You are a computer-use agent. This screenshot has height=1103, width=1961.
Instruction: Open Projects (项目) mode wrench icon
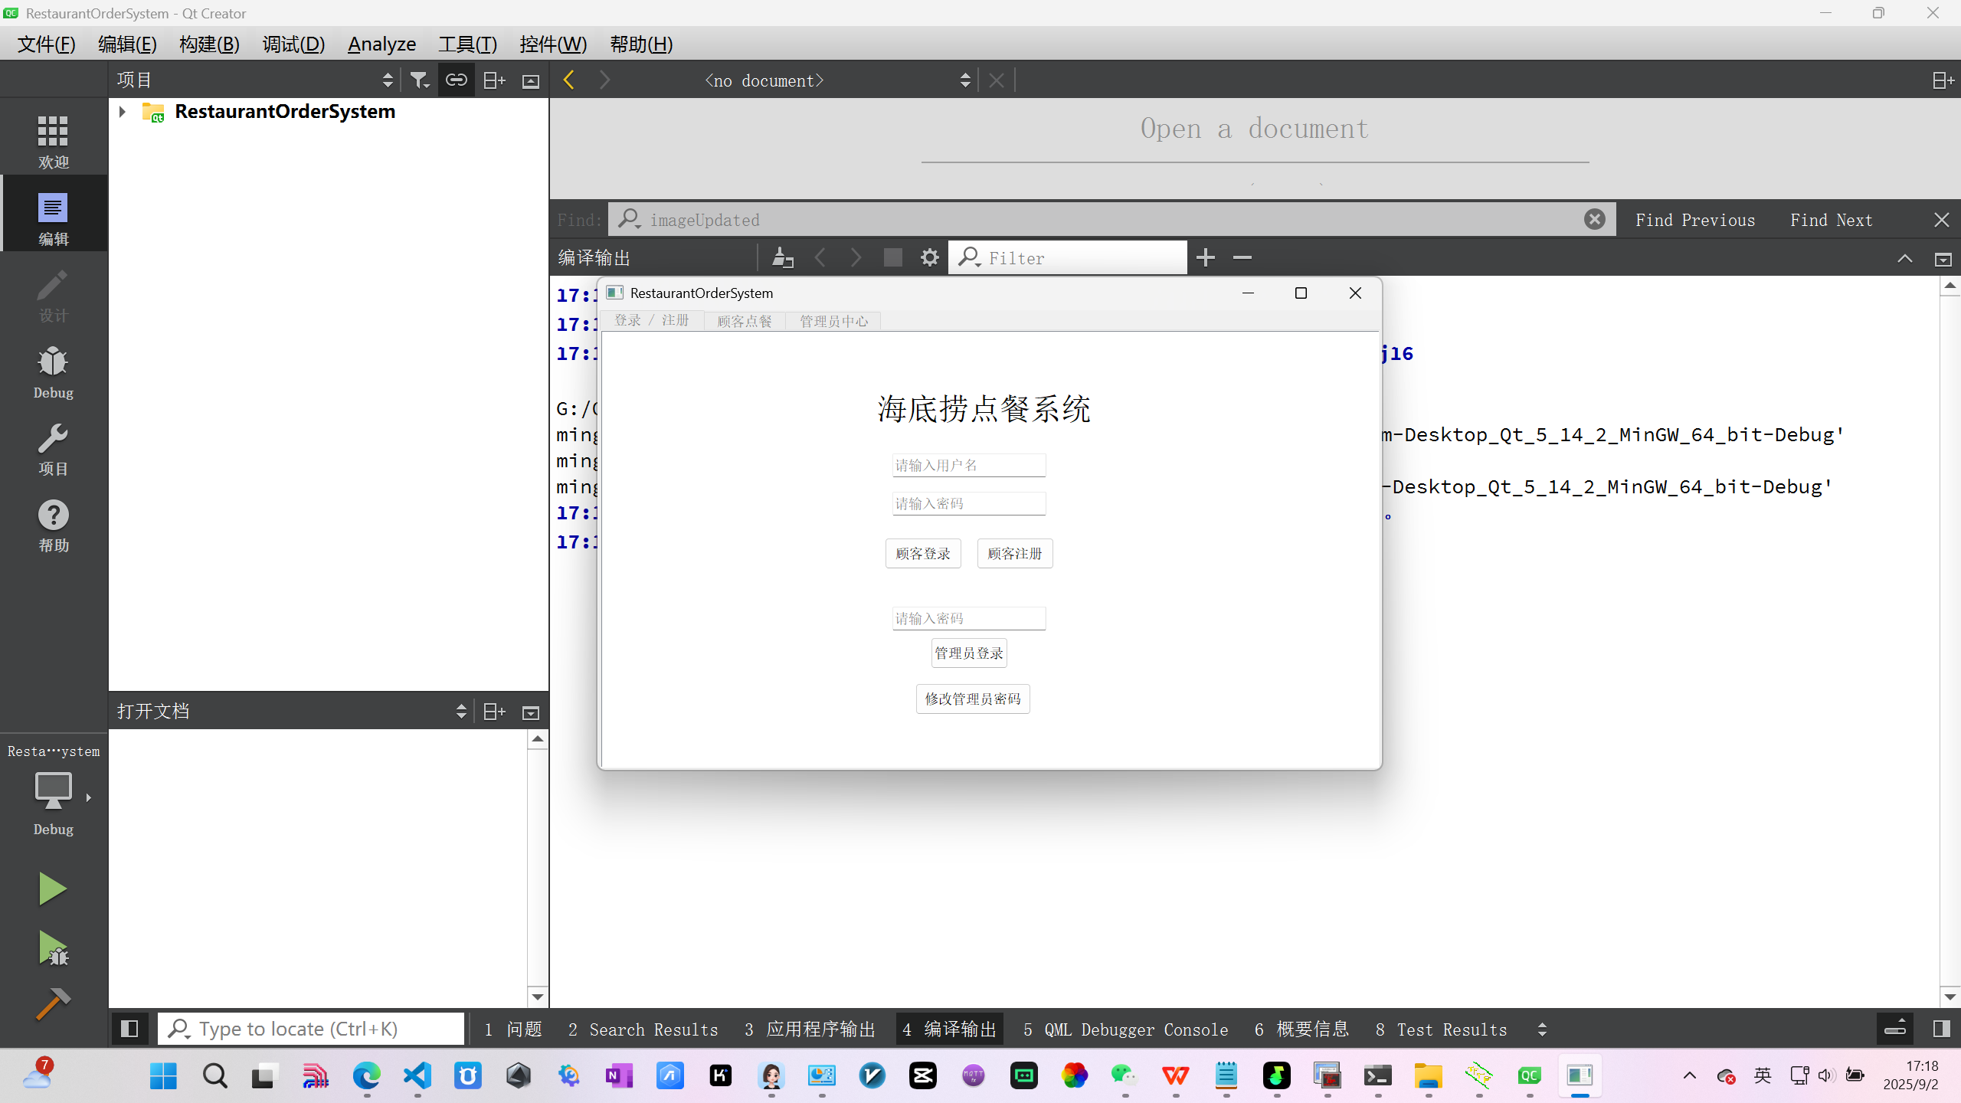pos(53,448)
